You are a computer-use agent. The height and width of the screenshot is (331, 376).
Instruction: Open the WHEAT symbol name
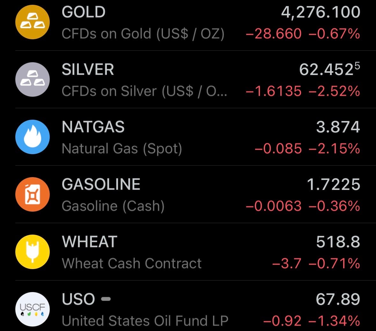pyautogui.click(x=90, y=242)
